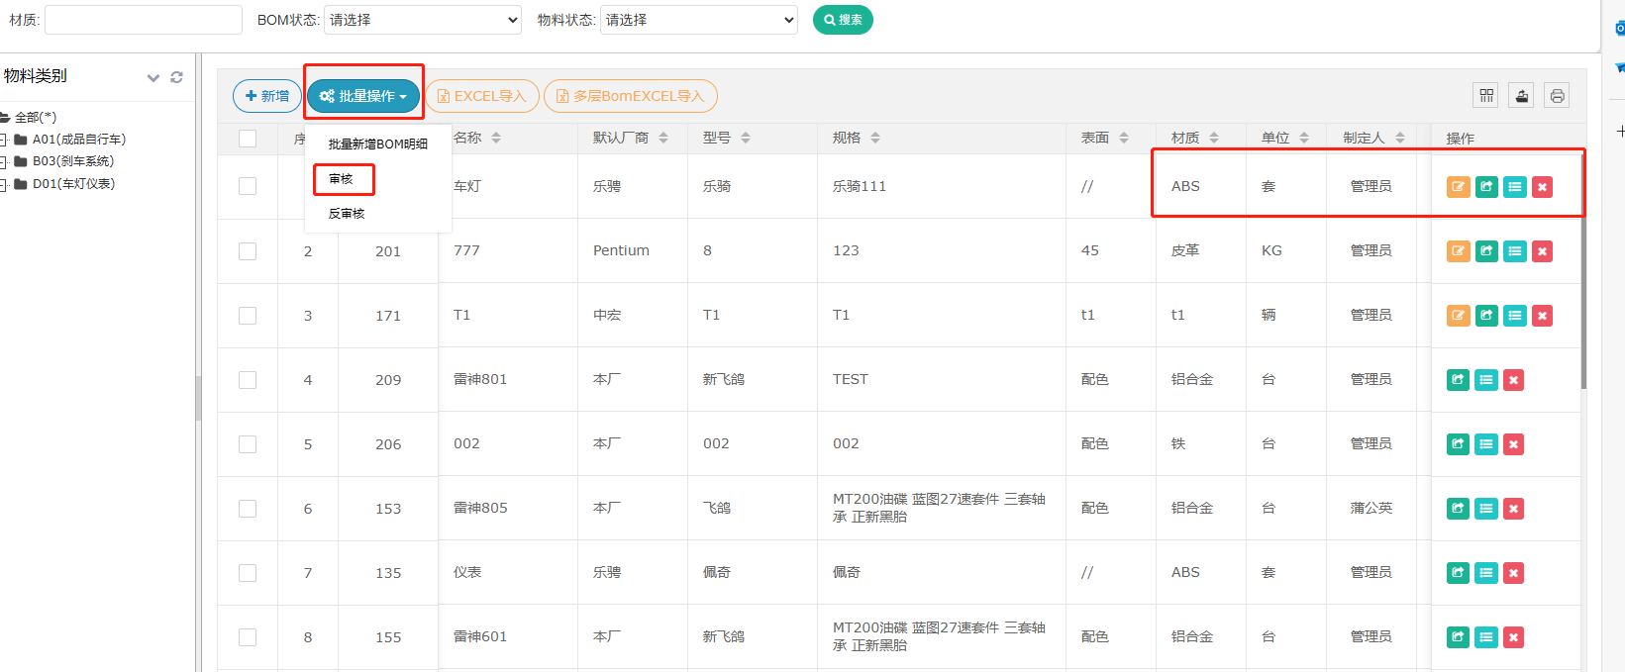Viewport: 1625px width, 672px height.
Task: Click the orange edit icon in the 车灯 row
Action: pyautogui.click(x=1458, y=187)
